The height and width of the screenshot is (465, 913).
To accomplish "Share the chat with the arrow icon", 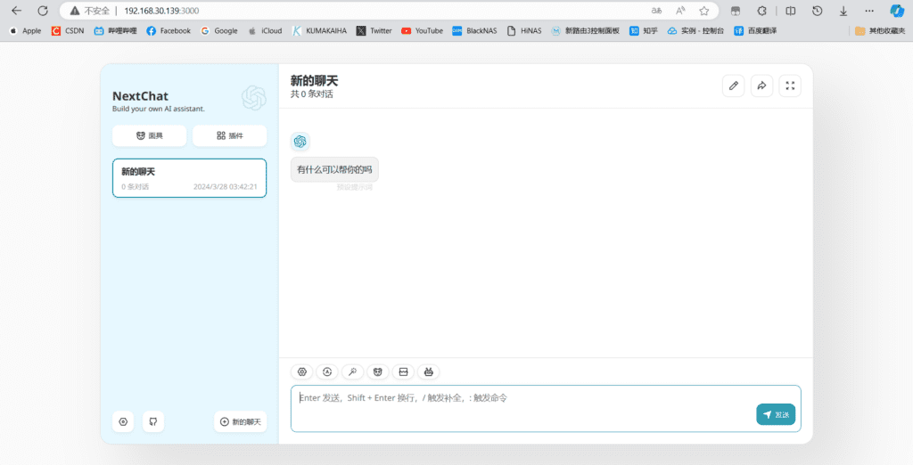I will (x=761, y=86).
